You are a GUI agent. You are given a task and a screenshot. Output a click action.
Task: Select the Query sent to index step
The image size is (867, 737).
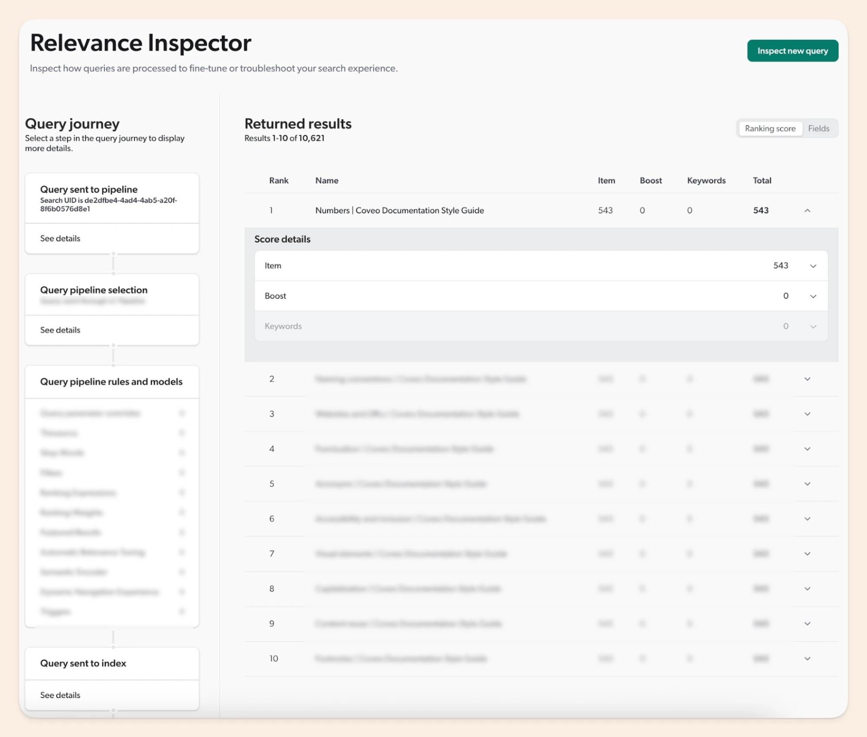pyautogui.click(x=112, y=664)
